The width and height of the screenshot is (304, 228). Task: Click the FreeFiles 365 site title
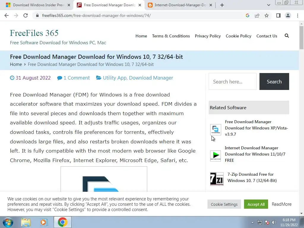click(x=34, y=33)
